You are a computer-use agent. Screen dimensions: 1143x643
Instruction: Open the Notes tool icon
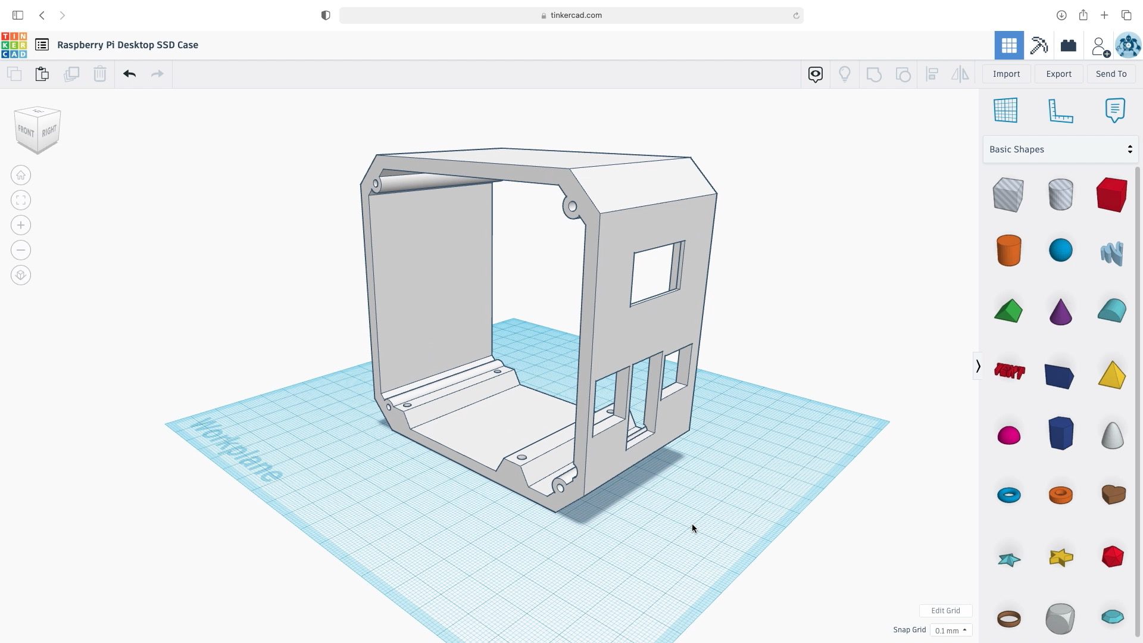[x=1114, y=111]
